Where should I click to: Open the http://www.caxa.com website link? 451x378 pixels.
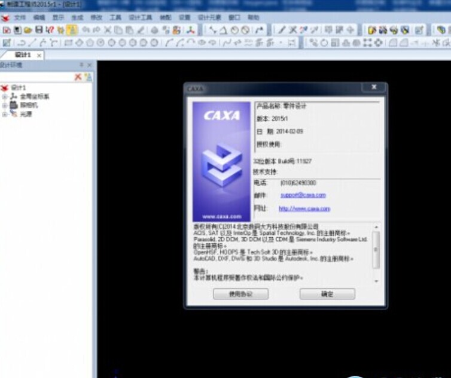(304, 208)
